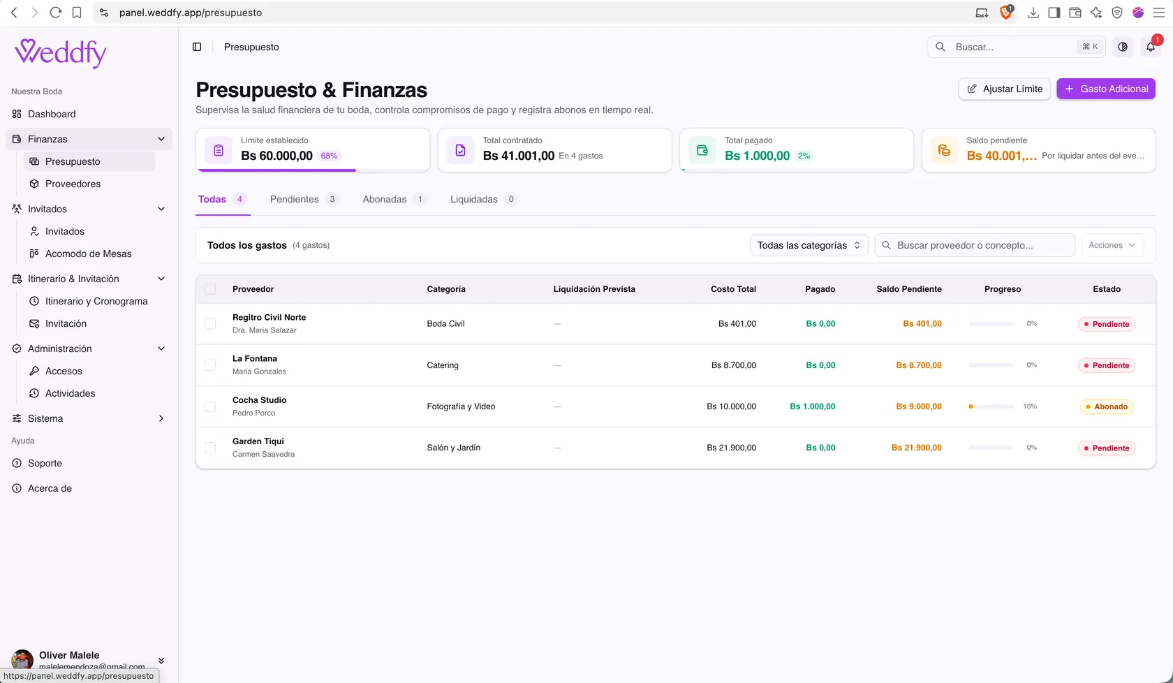This screenshot has height=683, width=1173.
Task: Collapse the Administración section
Action: click(161, 348)
